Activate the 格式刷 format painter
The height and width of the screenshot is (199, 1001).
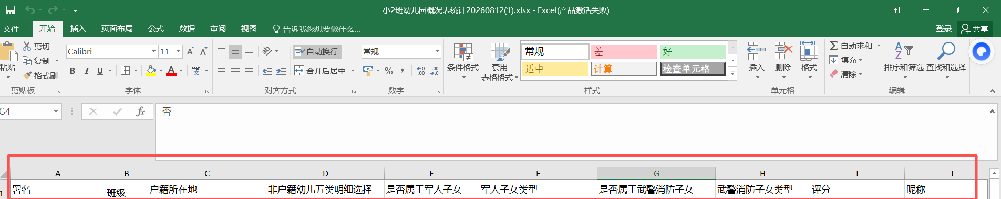coord(40,75)
